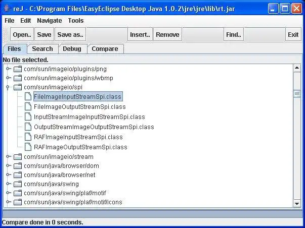Click folder icon of com/sun/imageio/plugins/wbmp
Screen dimensions: 305x228
point(18,78)
